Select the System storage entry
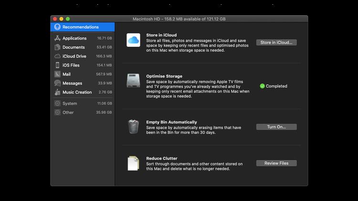The image size is (358, 201). (70, 103)
